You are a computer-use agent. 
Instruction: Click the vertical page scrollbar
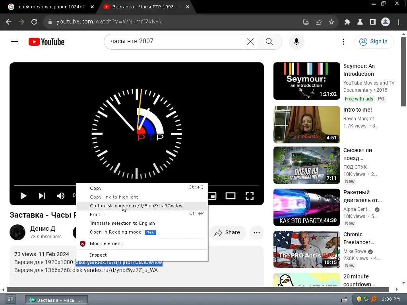(403, 71)
